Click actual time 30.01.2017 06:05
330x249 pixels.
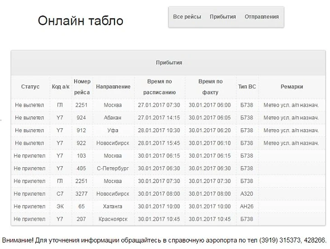pyautogui.click(x=210, y=117)
